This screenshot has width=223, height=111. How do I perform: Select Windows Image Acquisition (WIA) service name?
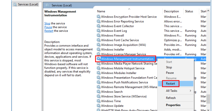[123, 45]
